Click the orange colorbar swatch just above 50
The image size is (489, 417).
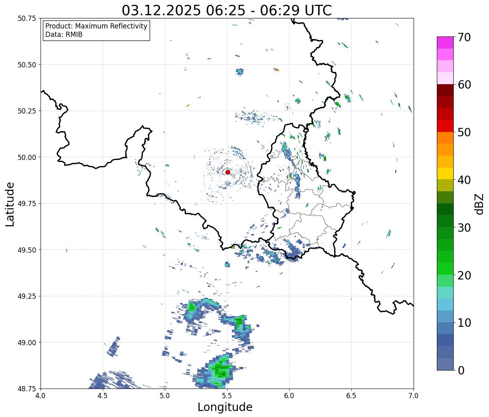(445, 138)
